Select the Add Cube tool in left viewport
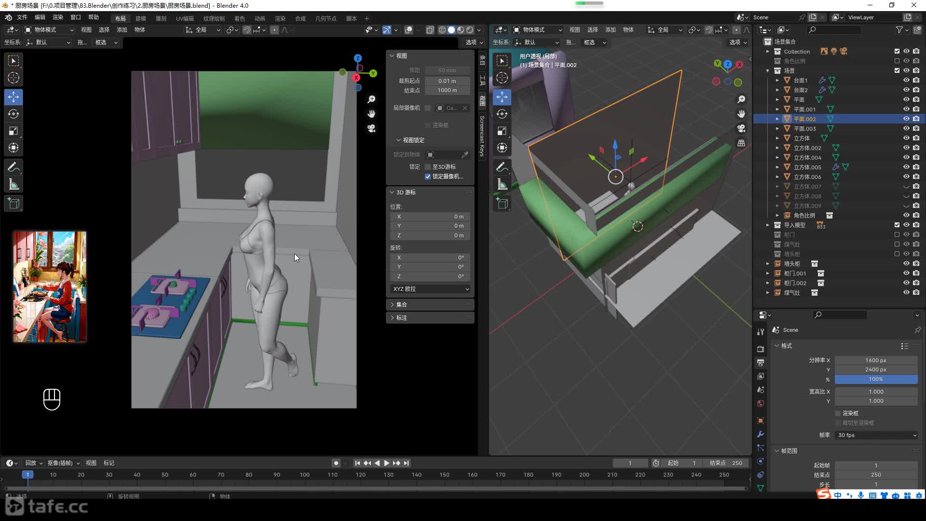This screenshot has width=926, height=521. (14, 204)
